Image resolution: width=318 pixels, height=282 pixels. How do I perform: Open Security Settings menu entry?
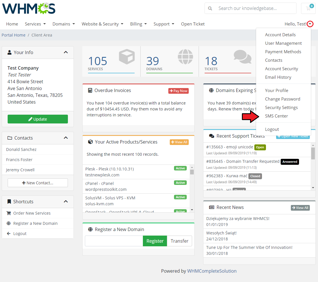pyautogui.click(x=281, y=108)
